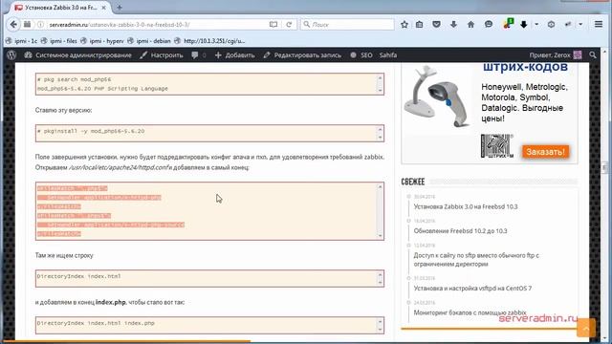Viewport: 612px width, 344px height.
Task: Click the address bar URL field
Action: coord(156,24)
